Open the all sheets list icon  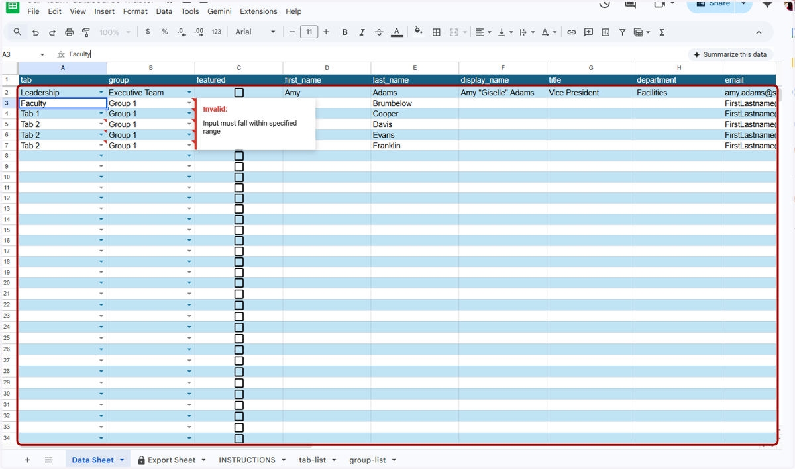click(x=48, y=460)
